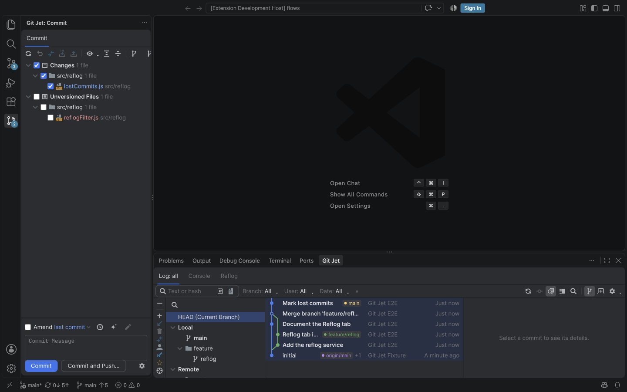Uncheck the src/reflog folder under Changes

coord(44,76)
